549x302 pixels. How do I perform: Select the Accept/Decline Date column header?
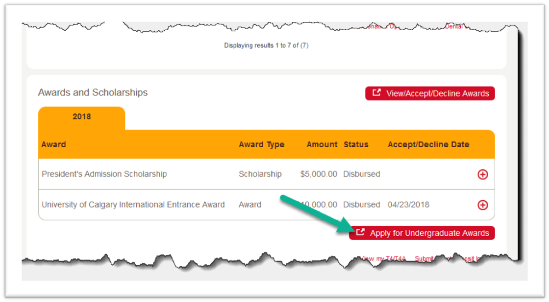pos(428,144)
